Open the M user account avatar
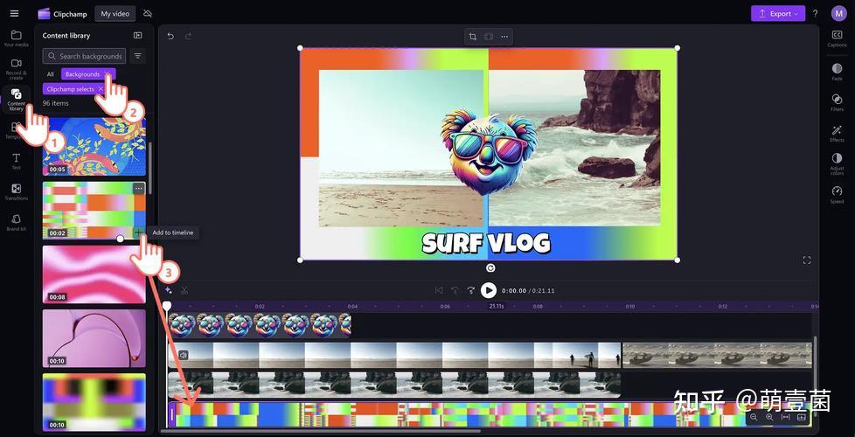Screen dimensions: 855x437 click(x=838, y=14)
